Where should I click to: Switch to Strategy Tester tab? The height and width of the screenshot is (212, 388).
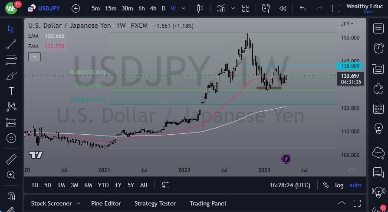pos(155,203)
